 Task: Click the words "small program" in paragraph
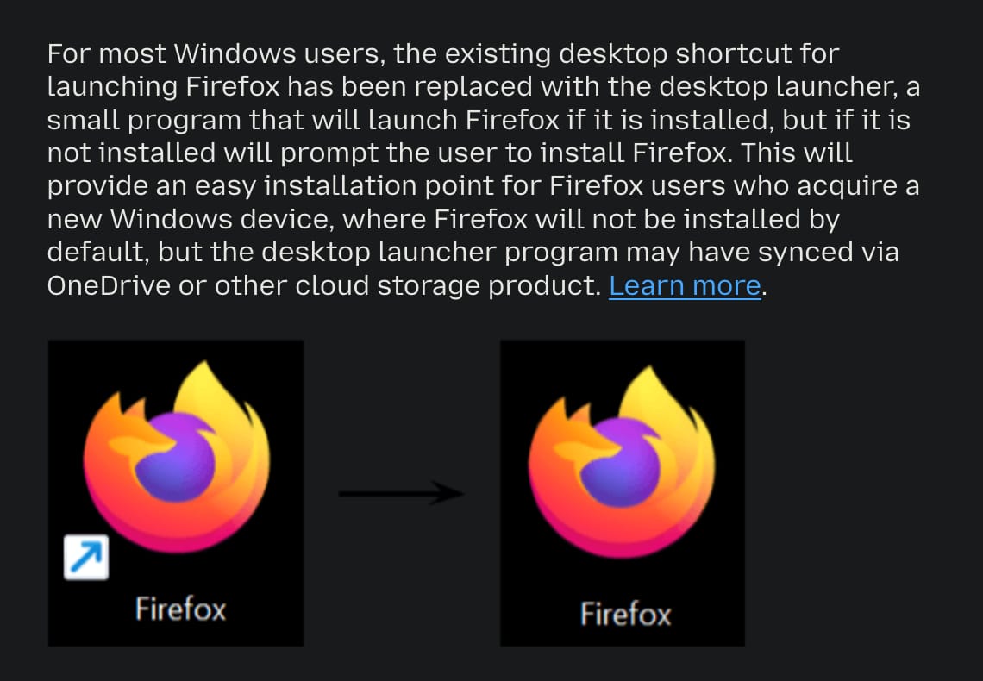144,121
